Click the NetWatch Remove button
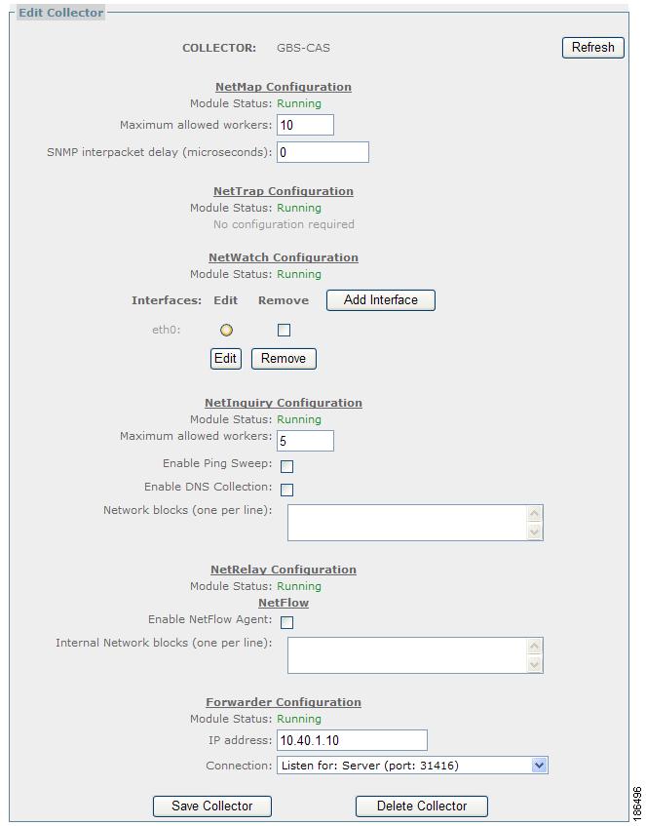This screenshot has height=826, width=646. coord(284,358)
